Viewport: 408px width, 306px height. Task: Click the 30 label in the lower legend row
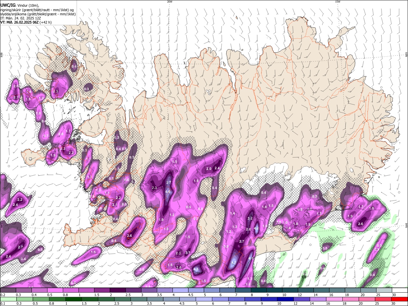click(x=394, y=304)
